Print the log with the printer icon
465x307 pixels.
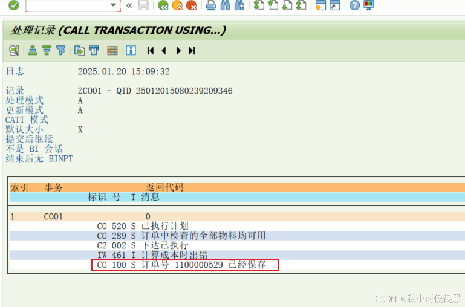[211, 5]
